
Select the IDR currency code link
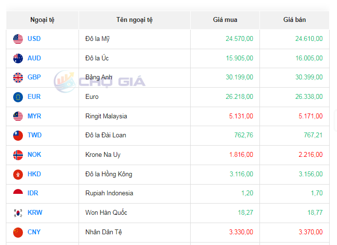33,193
